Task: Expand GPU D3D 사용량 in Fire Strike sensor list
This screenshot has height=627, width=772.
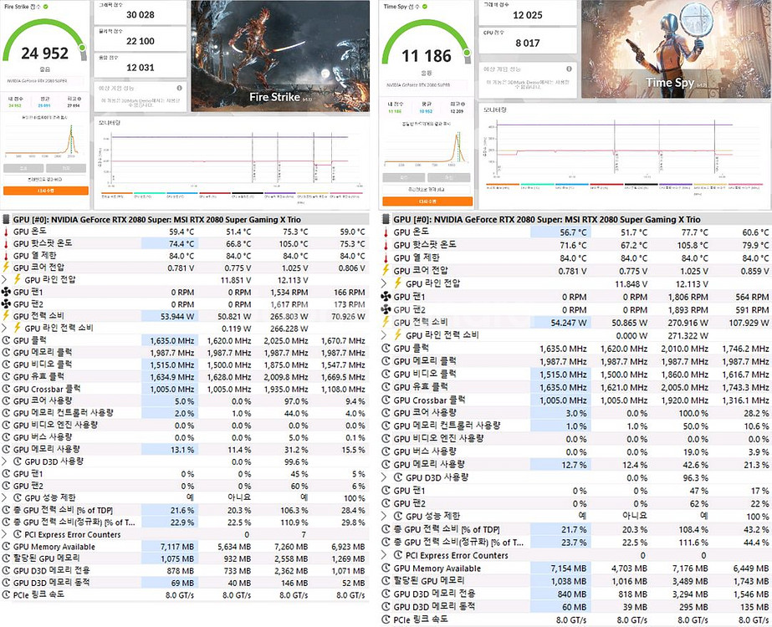Action: pos(4,461)
